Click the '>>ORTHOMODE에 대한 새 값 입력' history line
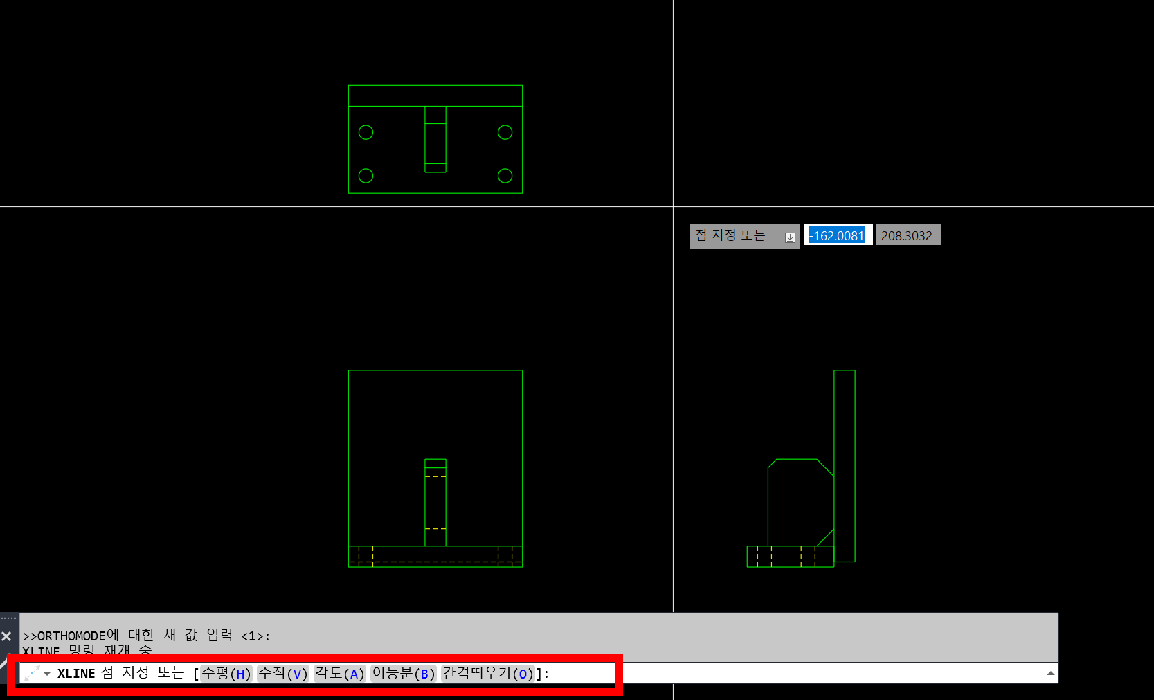This screenshot has width=1154, height=700. [147, 636]
